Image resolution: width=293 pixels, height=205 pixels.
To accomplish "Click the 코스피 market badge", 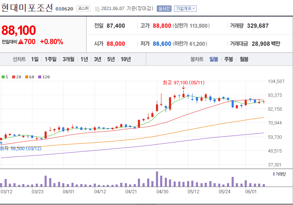I will tap(83, 8).
